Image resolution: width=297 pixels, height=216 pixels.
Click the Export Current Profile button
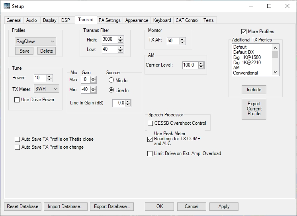click(254, 108)
